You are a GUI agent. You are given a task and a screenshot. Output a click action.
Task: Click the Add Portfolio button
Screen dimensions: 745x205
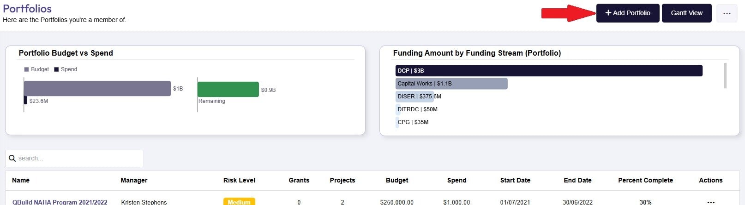tap(627, 13)
